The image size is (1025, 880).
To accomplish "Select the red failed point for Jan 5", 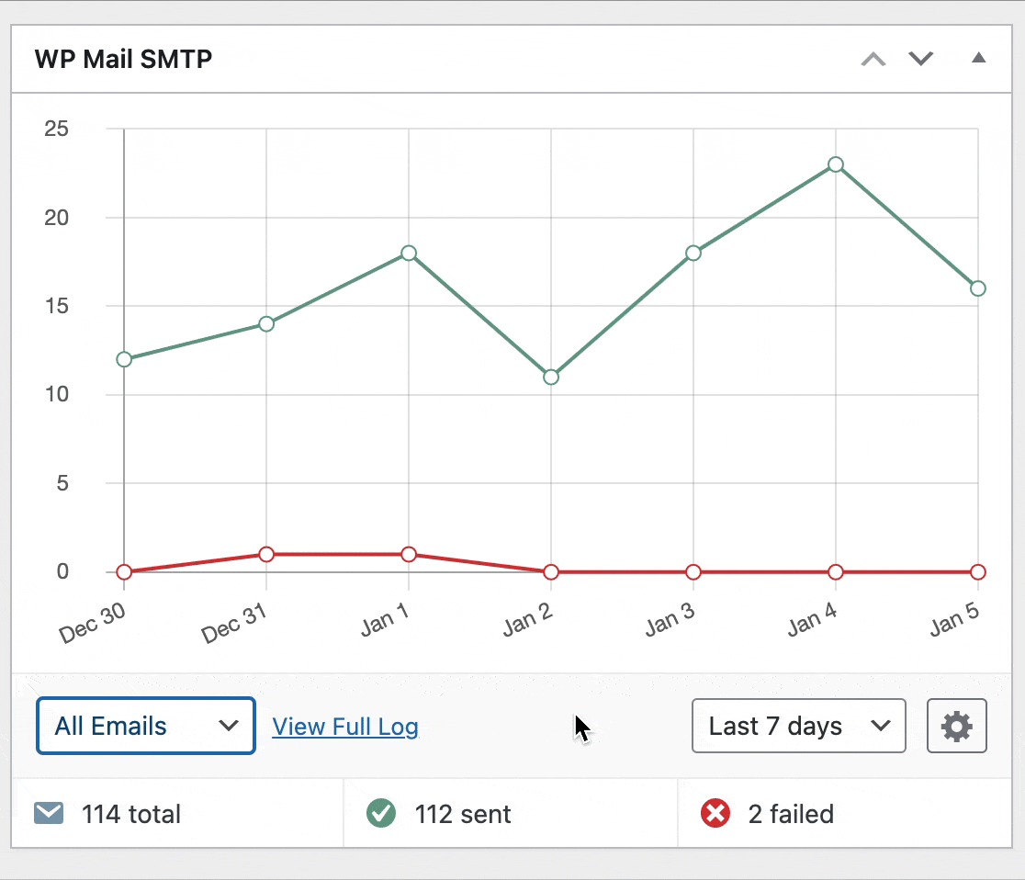I will [978, 572].
